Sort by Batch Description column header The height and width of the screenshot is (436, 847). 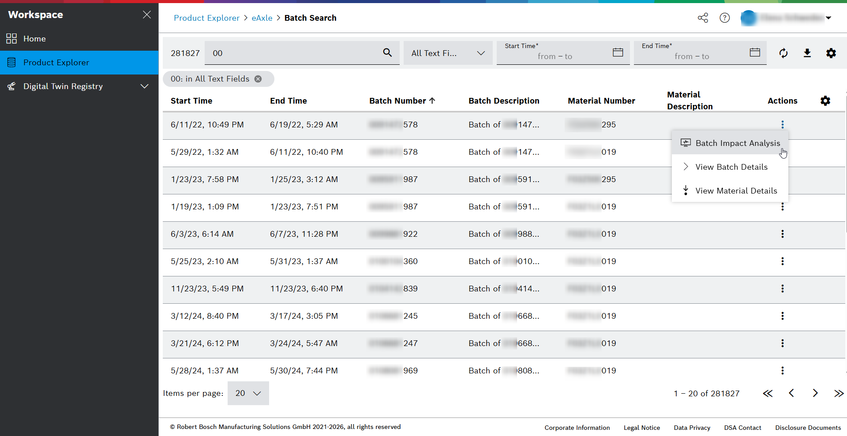point(504,101)
